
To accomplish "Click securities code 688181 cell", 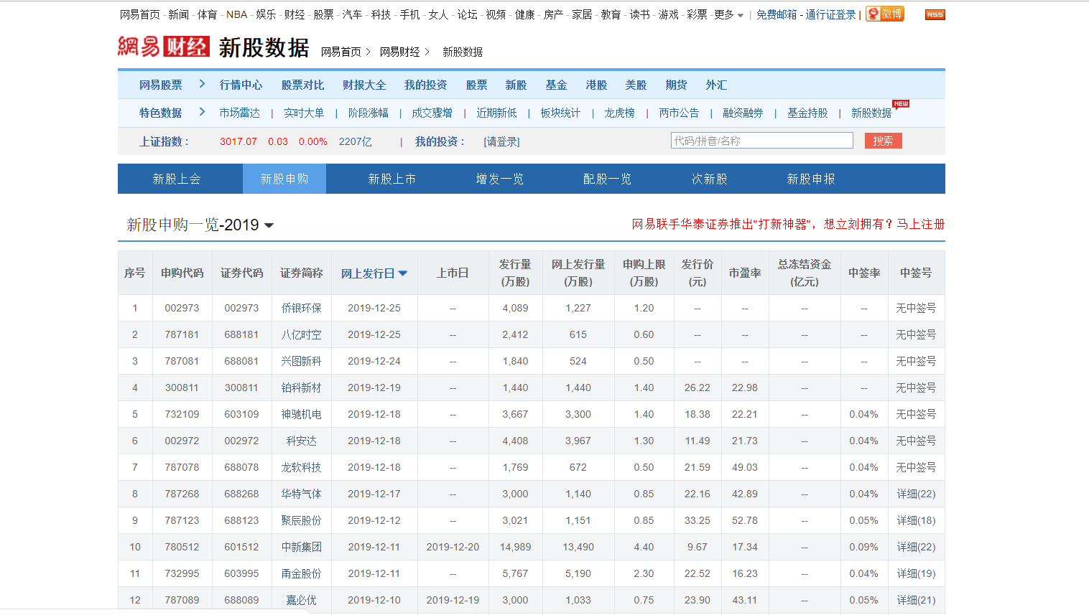I will (x=241, y=334).
